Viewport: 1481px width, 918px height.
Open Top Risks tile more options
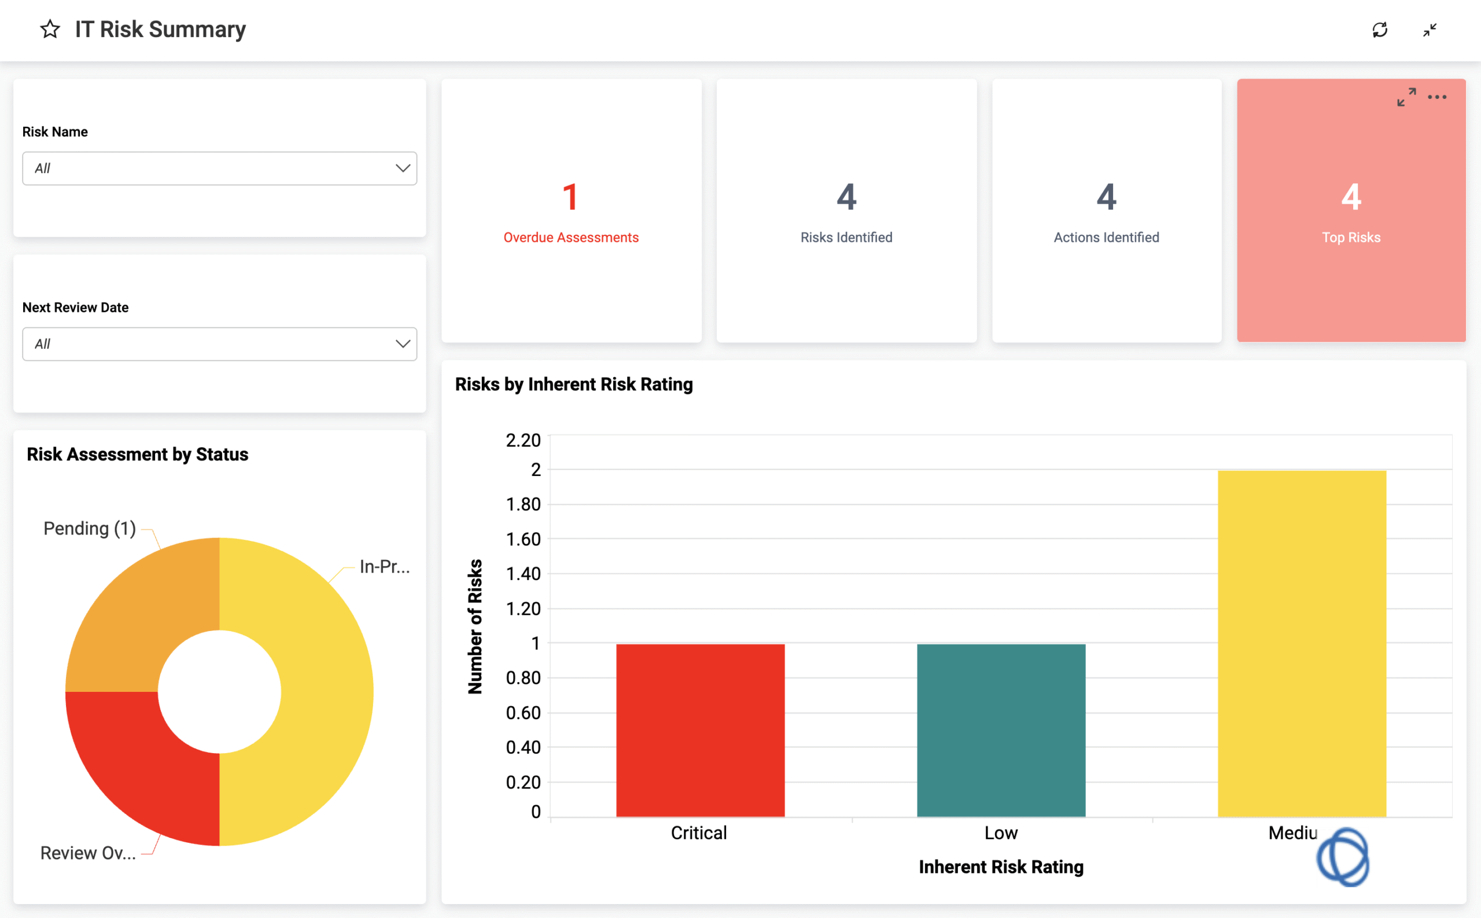point(1436,97)
